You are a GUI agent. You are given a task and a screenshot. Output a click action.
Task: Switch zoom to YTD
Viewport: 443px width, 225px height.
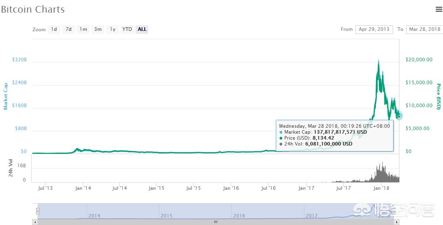pyautogui.click(x=127, y=29)
